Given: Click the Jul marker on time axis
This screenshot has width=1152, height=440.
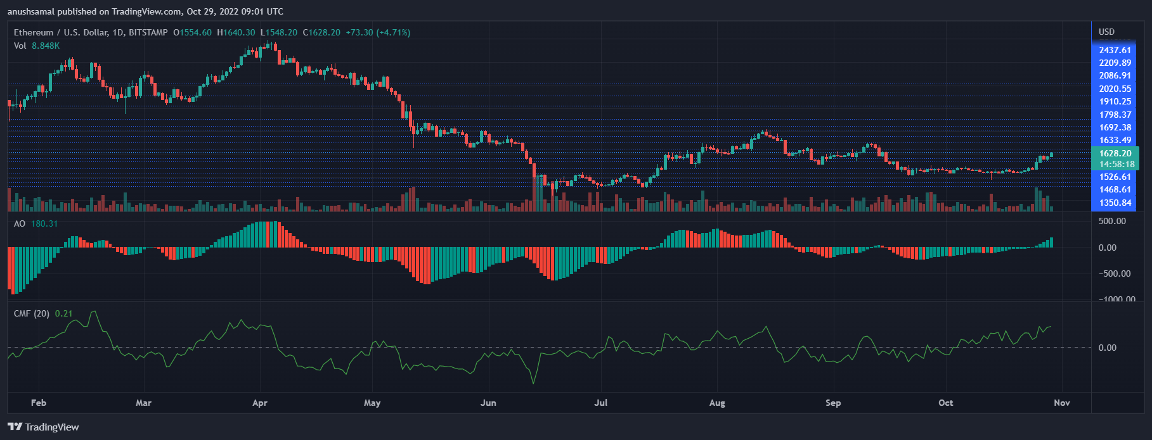Looking at the screenshot, I should [600, 403].
